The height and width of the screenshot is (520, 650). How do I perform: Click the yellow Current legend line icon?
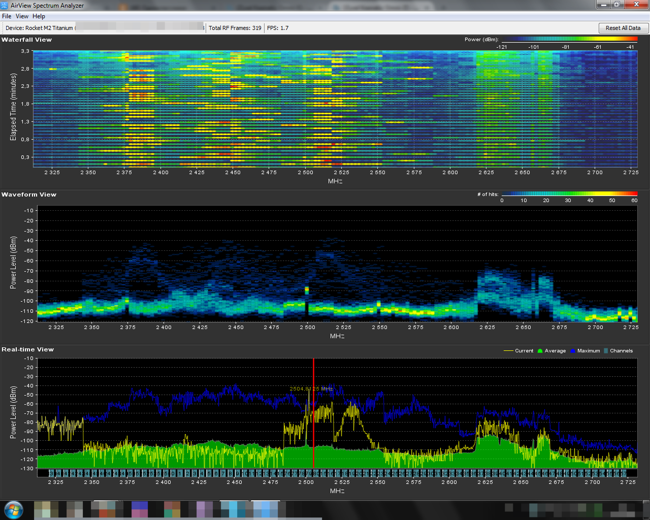click(x=508, y=351)
